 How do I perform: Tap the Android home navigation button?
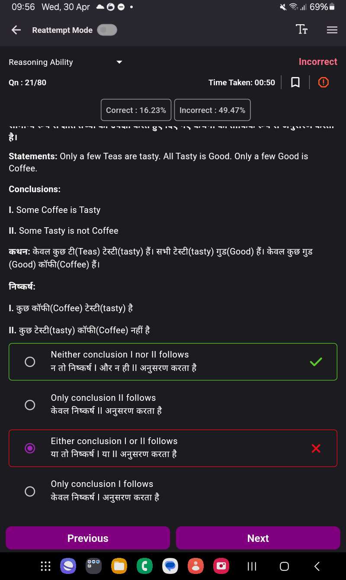284,566
